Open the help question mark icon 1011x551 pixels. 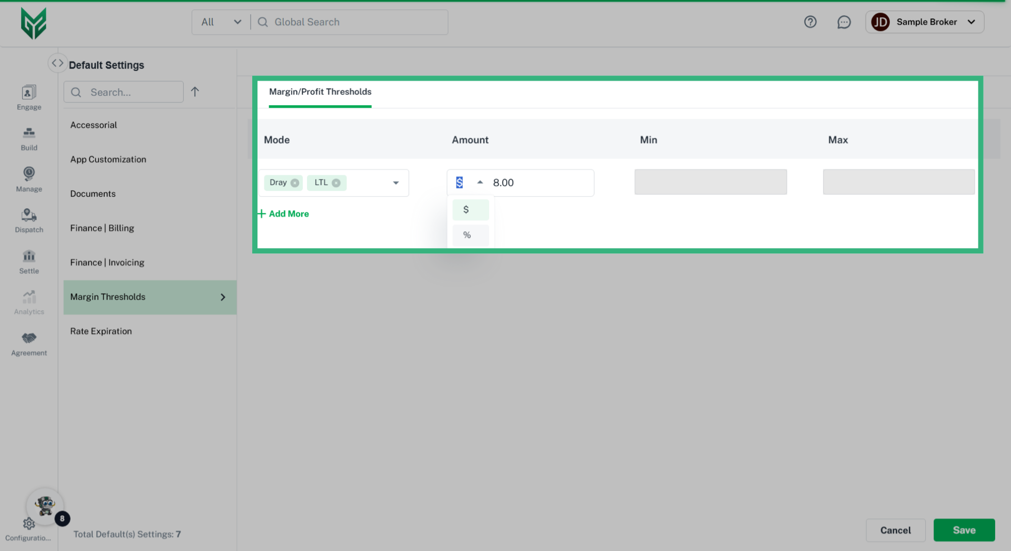pos(810,22)
